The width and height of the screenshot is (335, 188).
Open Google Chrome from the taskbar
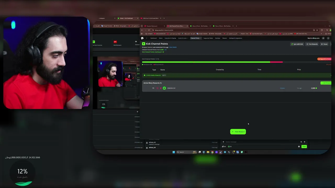pos(212,152)
